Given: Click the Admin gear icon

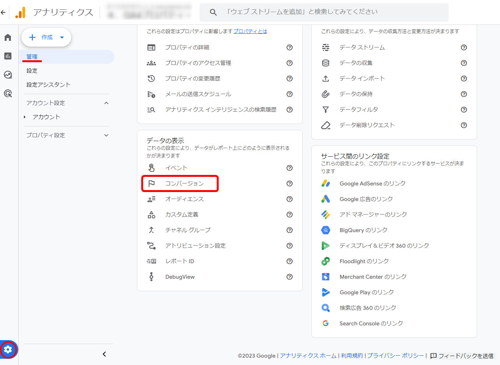Looking at the screenshot, I should pos(8,349).
